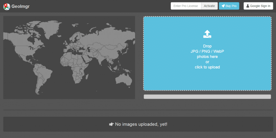The height and width of the screenshot is (138, 276).
Task: Sign in with Google Sign In button
Action: coord(258,6)
